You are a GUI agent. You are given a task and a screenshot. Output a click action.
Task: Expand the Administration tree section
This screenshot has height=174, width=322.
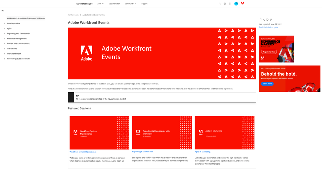pyautogui.click(x=5, y=24)
